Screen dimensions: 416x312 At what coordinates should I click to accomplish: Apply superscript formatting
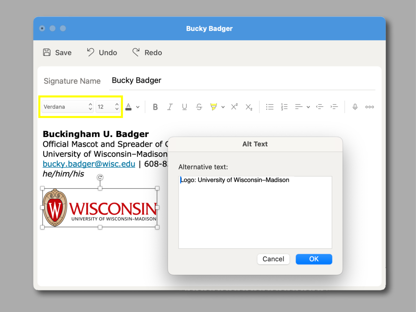234,107
